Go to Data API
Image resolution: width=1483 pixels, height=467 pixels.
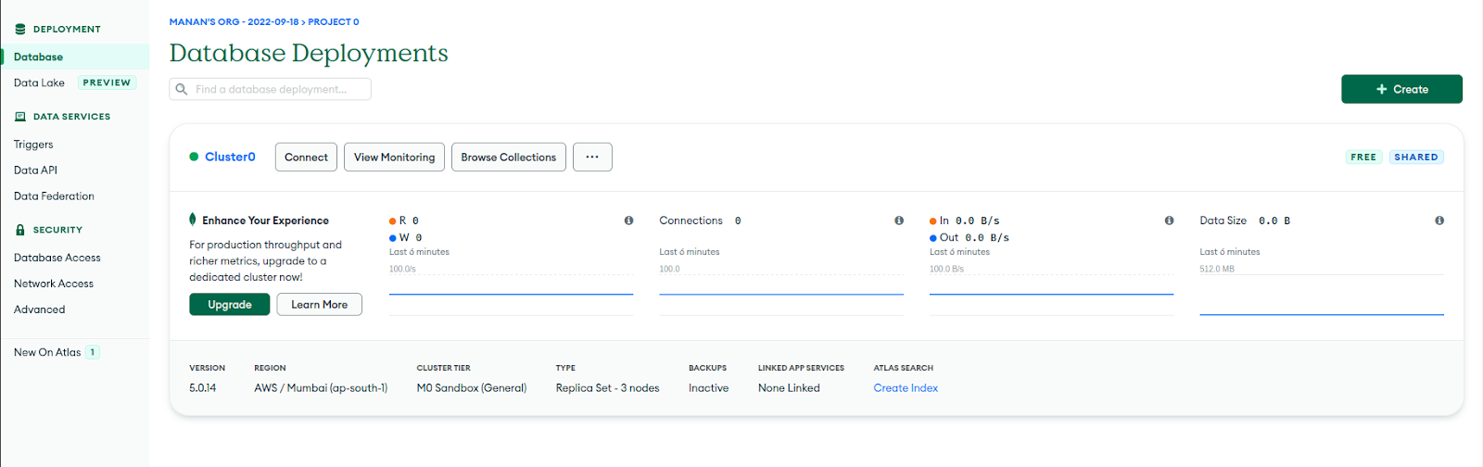[35, 170]
